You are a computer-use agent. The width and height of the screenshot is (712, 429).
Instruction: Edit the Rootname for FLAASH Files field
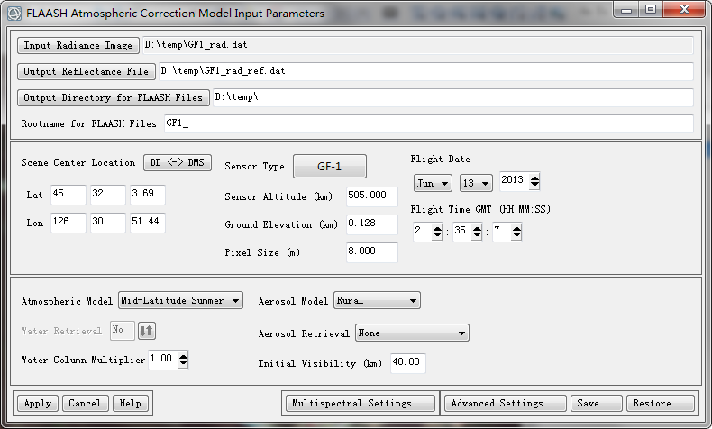click(429, 123)
